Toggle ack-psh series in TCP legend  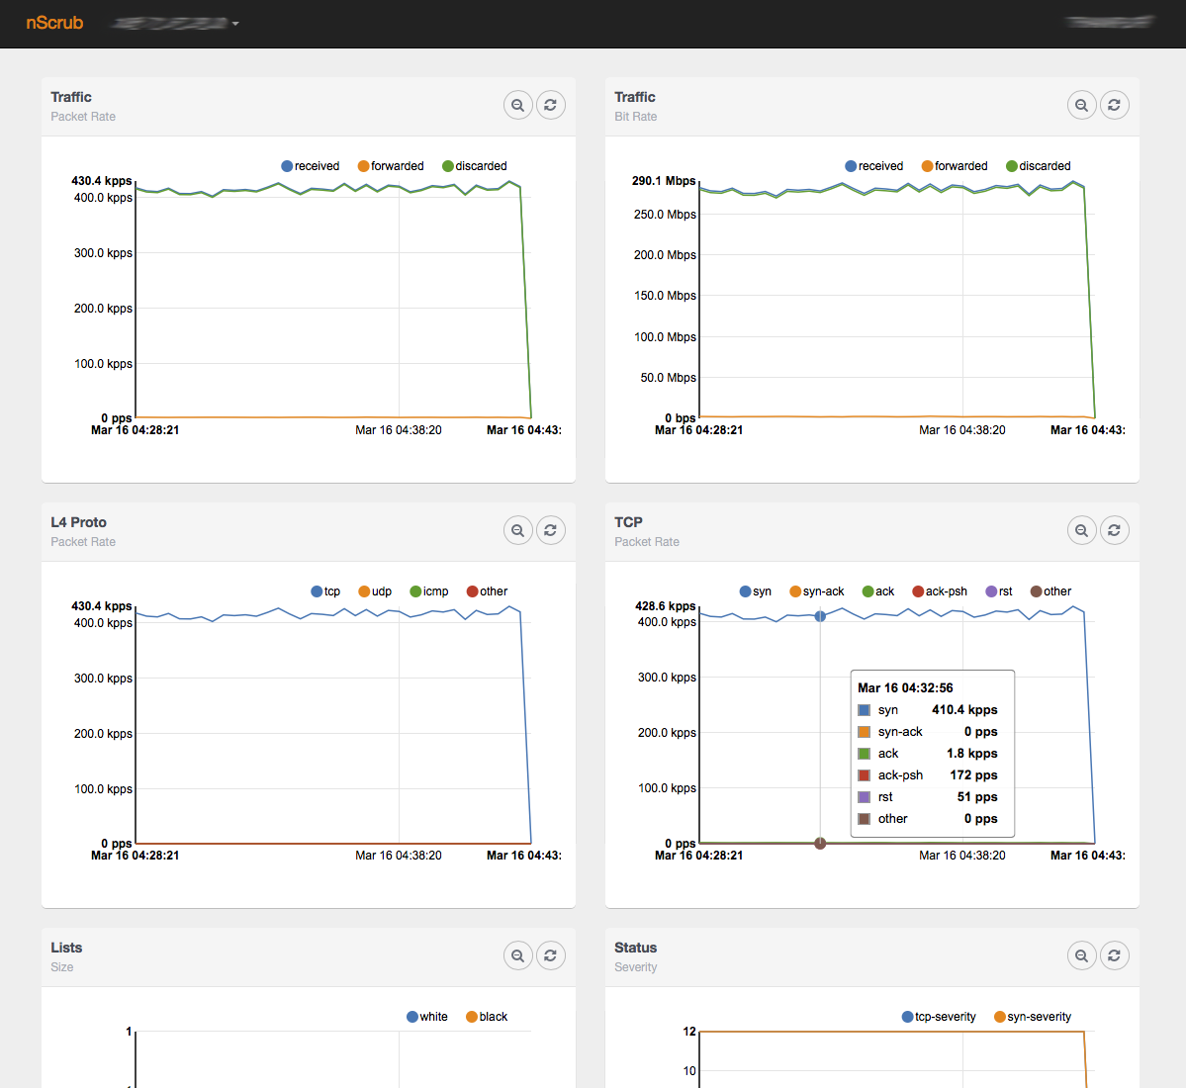coord(940,591)
